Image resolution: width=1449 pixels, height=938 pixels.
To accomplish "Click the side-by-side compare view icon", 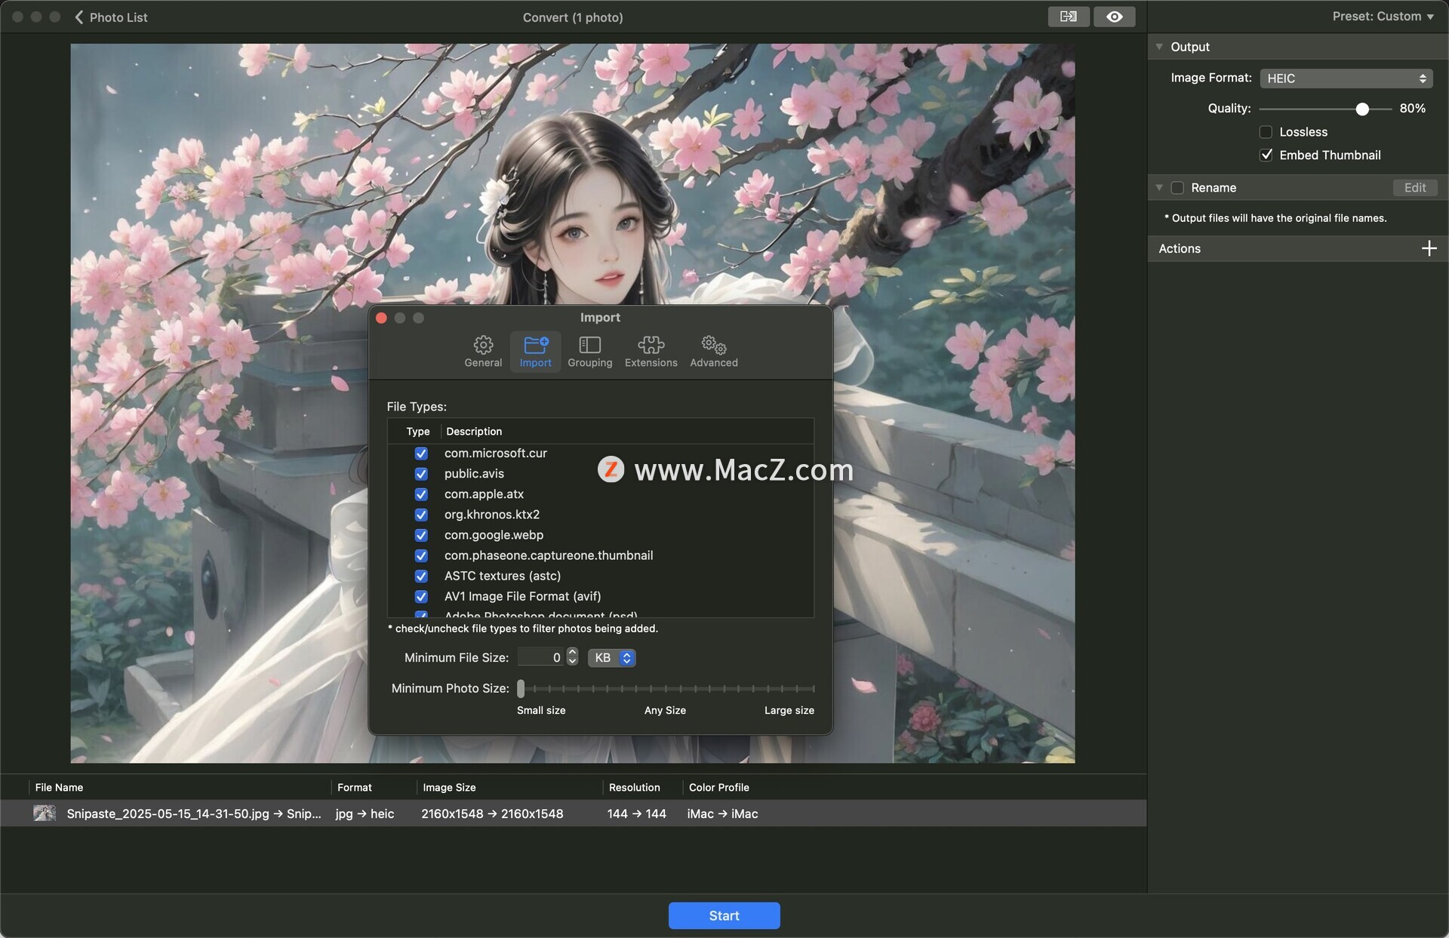I will (x=1068, y=17).
